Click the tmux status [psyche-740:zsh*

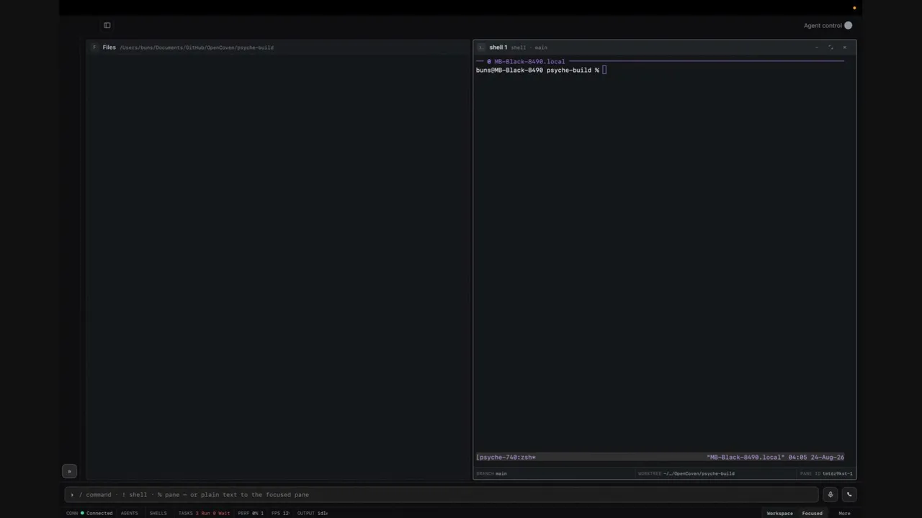pos(506,457)
